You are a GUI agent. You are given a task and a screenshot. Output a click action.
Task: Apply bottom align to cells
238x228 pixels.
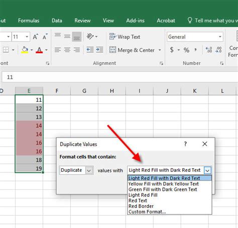77,37
